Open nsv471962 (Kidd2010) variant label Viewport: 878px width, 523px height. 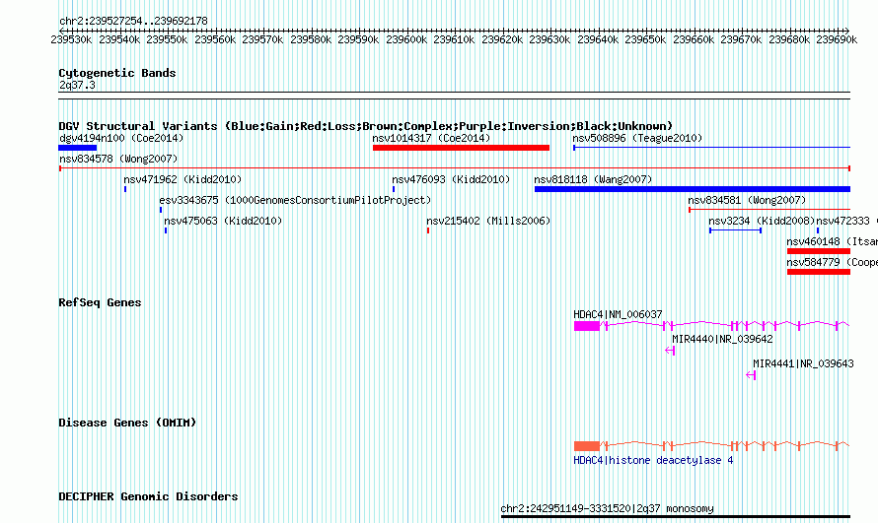click(183, 179)
